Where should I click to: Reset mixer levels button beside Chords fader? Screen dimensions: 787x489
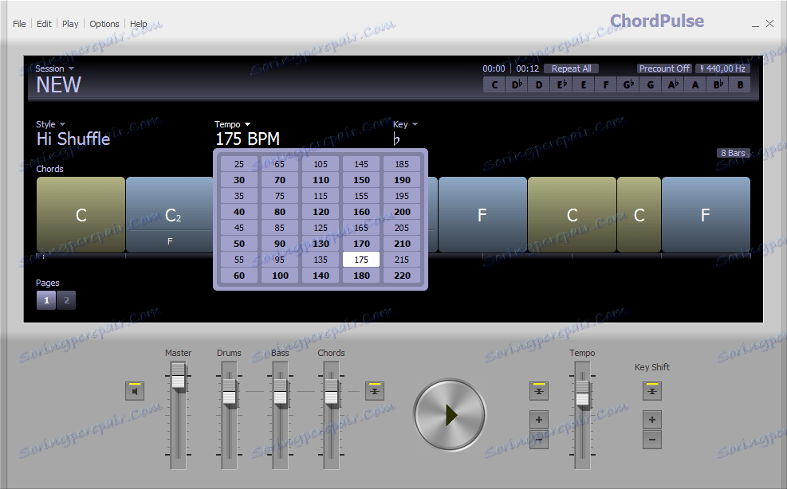[375, 391]
